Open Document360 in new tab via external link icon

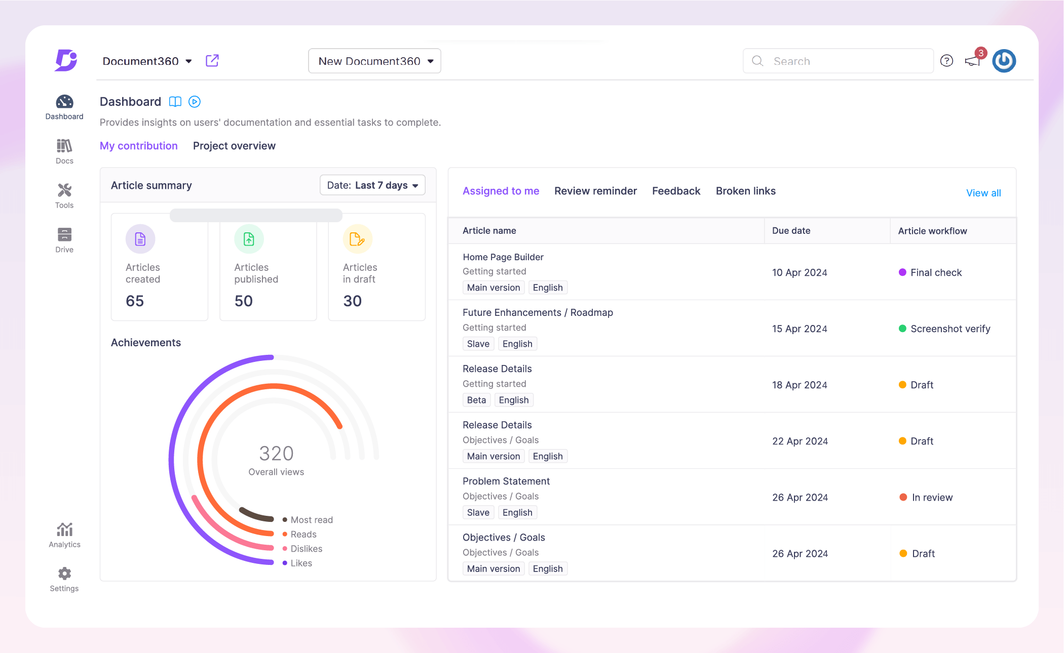pyautogui.click(x=212, y=60)
